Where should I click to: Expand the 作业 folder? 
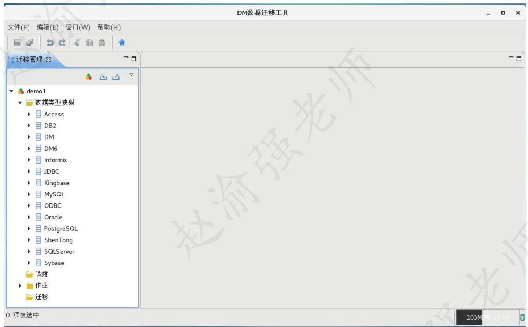click(20, 286)
